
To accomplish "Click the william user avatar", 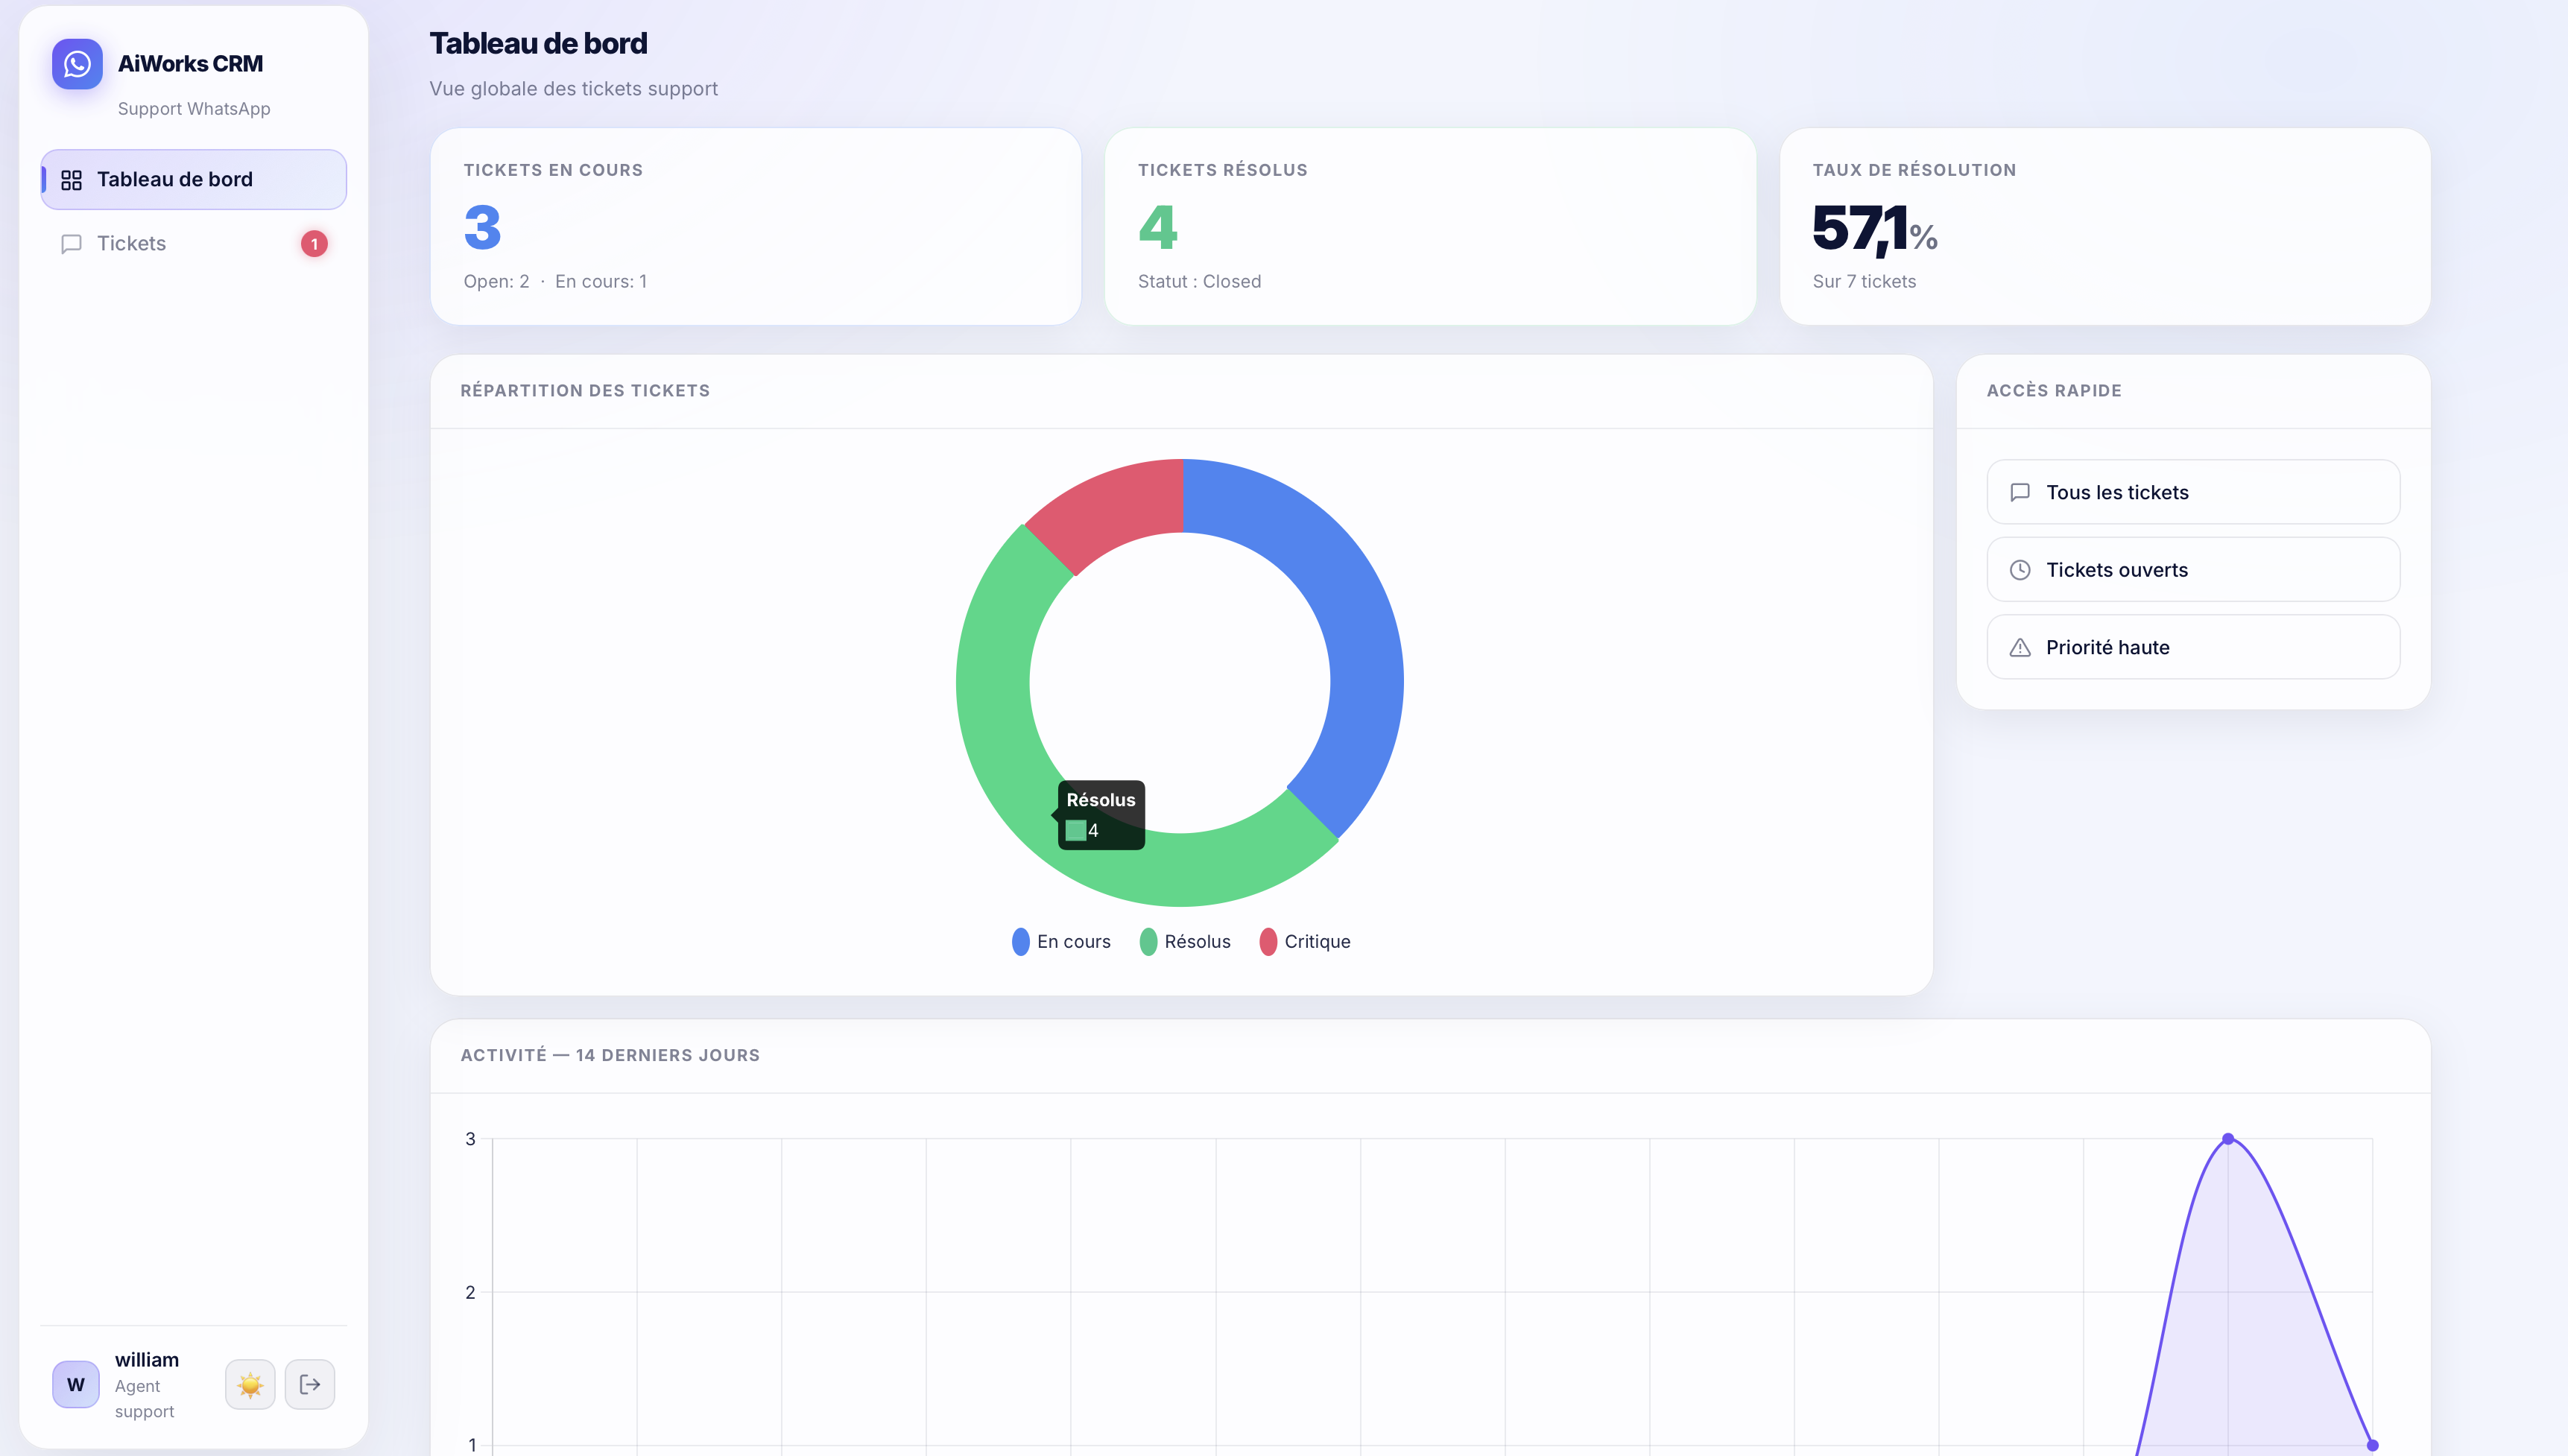I will [76, 1385].
